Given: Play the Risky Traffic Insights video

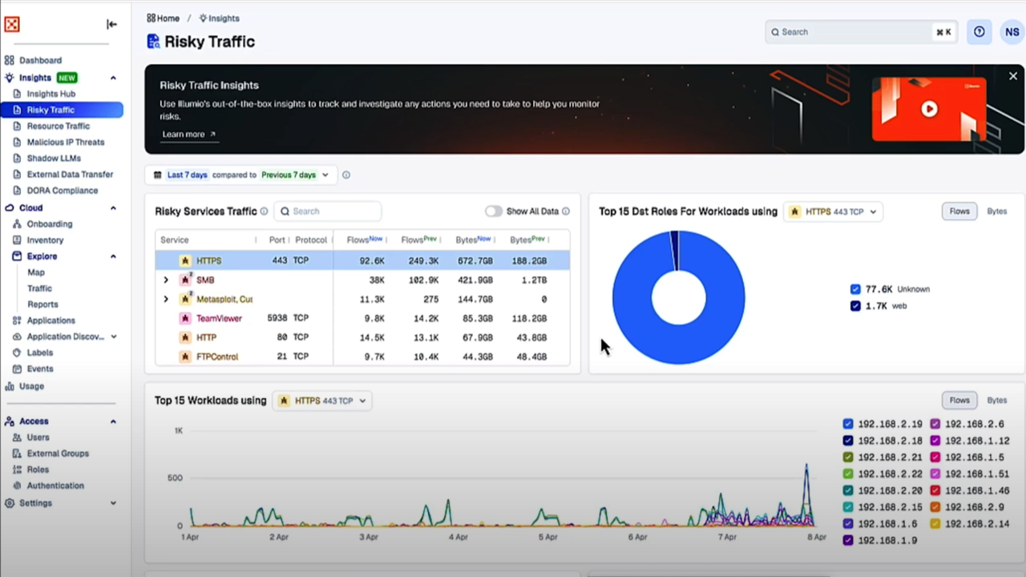Looking at the screenshot, I should coord(928,109).
